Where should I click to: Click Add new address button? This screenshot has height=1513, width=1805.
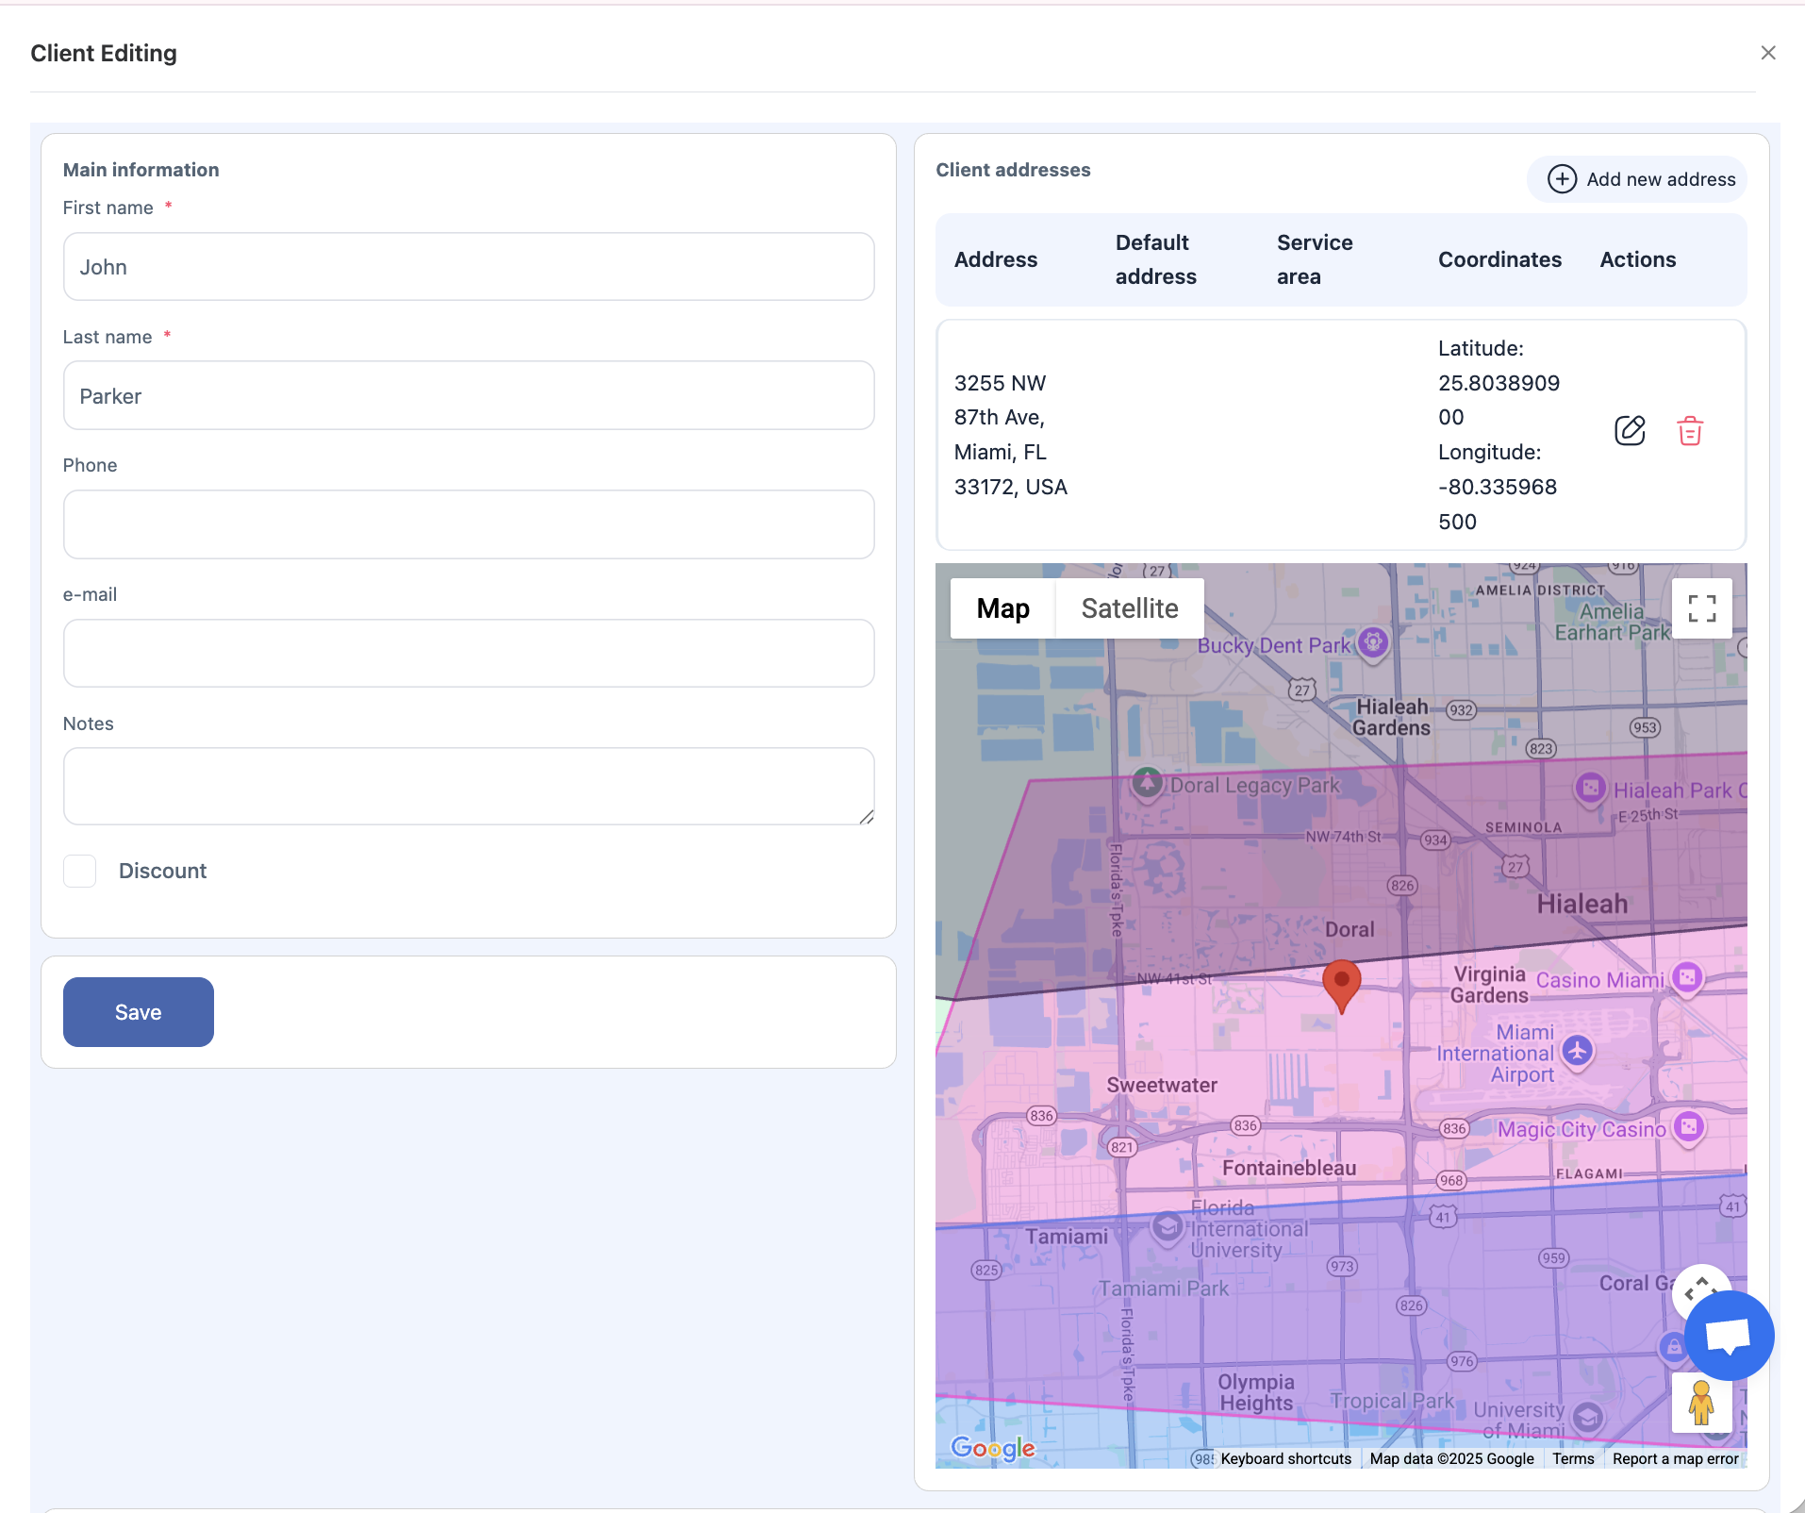pos(1637,179)
